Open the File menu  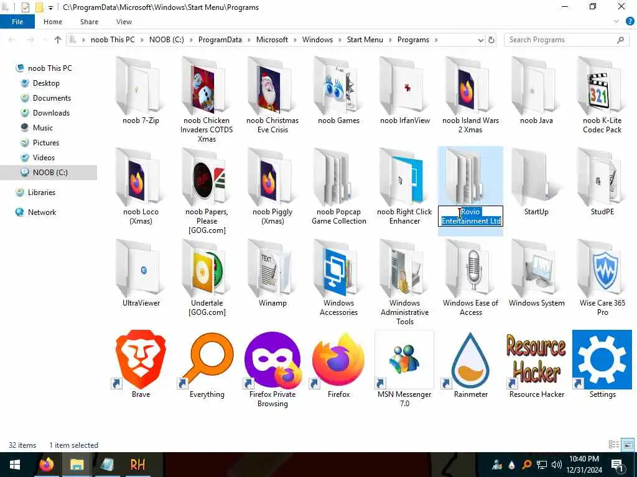(17, 22)
